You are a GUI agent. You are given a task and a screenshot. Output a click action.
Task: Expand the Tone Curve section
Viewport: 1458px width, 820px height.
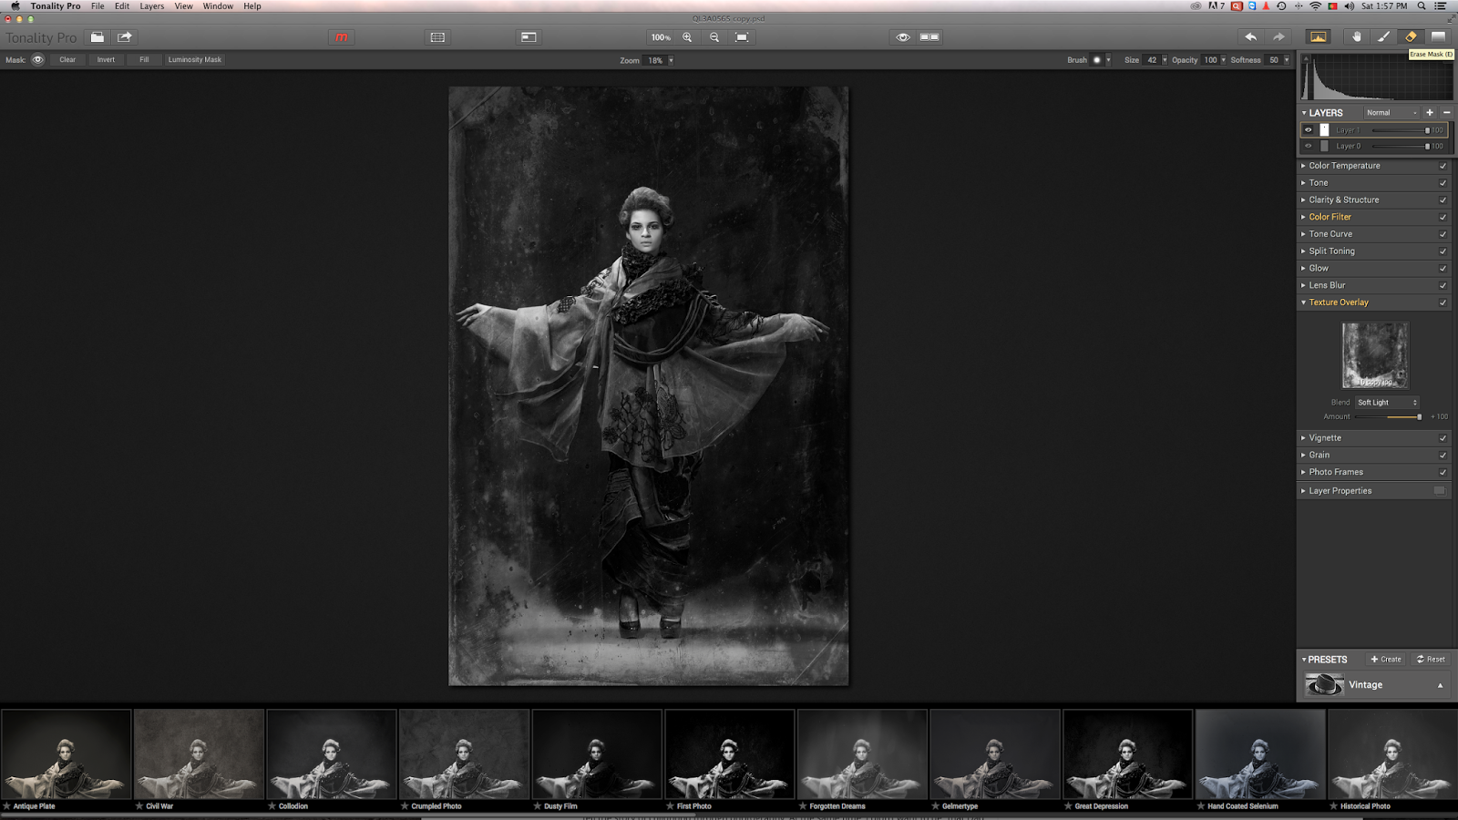coord(1330,234)
